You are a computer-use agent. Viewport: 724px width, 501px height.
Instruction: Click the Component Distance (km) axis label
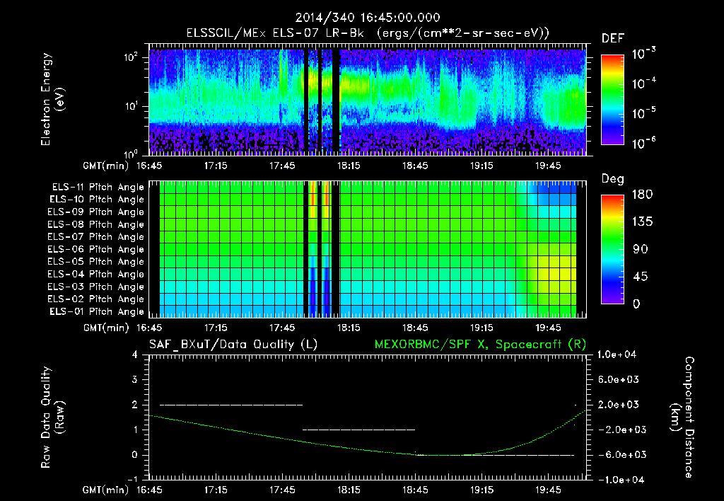pyautogui.click(x=682, y=417)
